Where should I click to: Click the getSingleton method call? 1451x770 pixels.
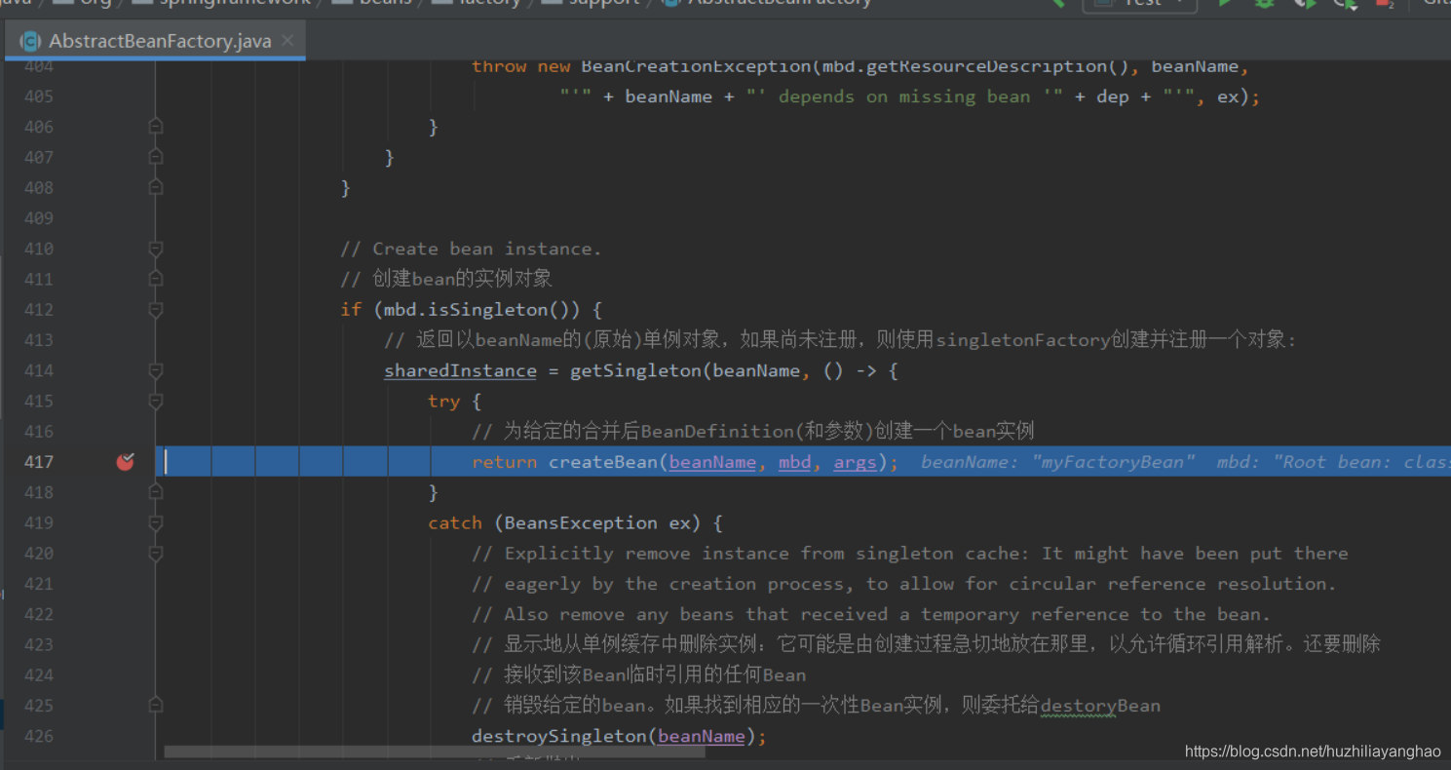635,370
